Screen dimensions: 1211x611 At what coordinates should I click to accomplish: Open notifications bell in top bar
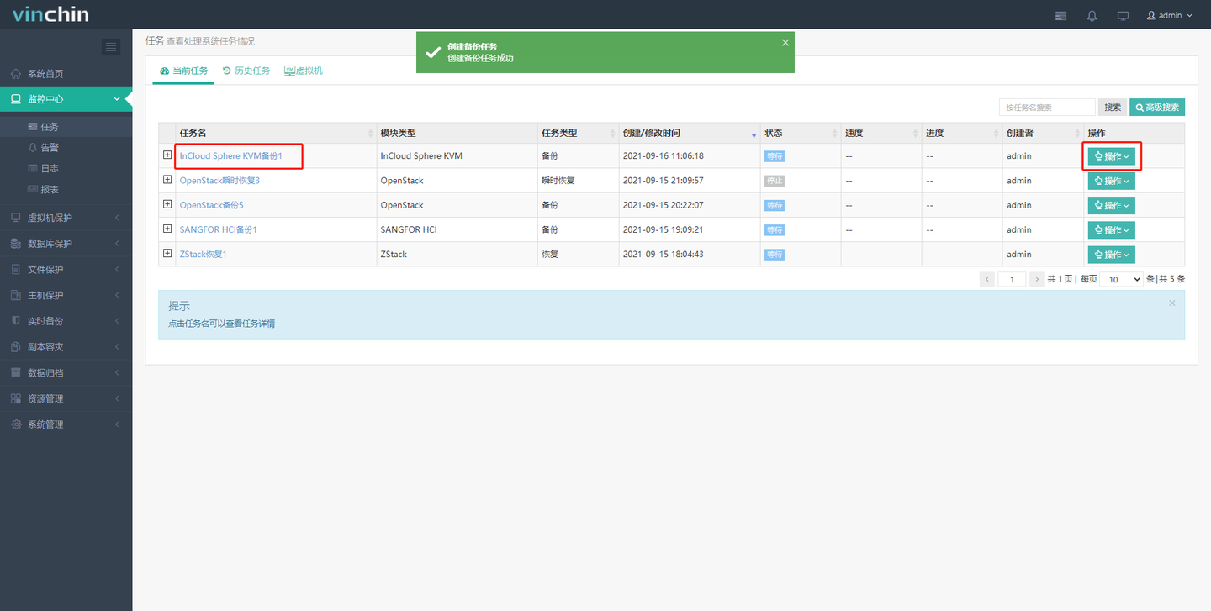coord(1092,15)
